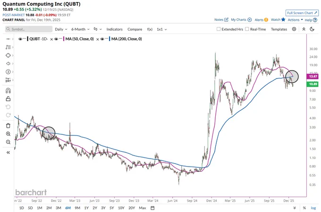Click the MA(50) magenta color bar in legend
The width and height of the screenshot is (321, 212).
point(64,39)
